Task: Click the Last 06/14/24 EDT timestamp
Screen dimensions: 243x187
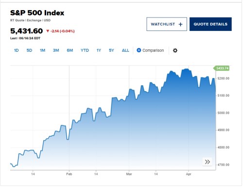Action: click(x=25, y=38)
